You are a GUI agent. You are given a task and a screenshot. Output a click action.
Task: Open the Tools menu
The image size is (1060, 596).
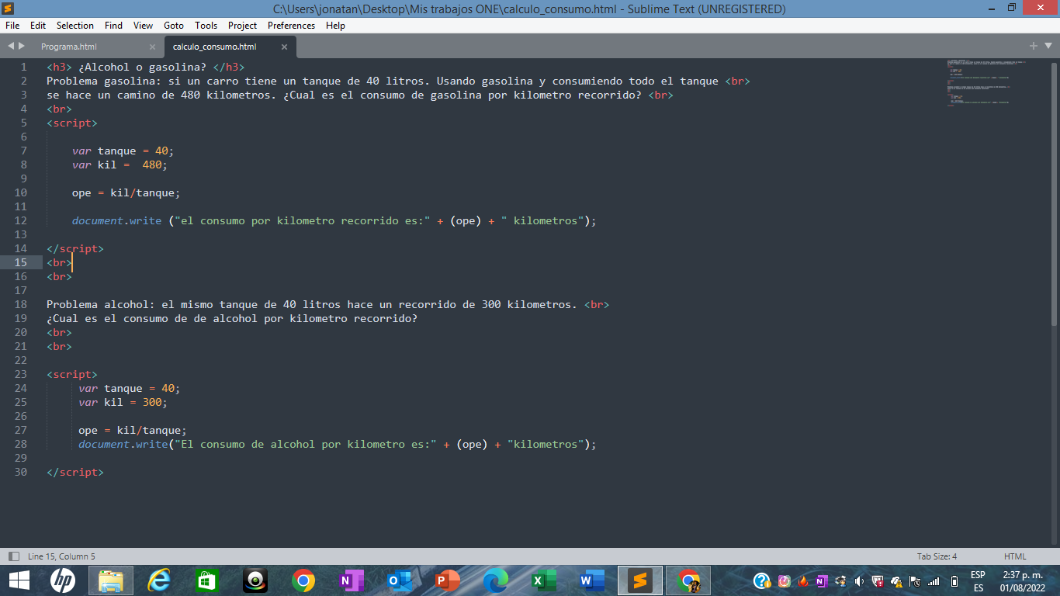pyautogui.click(x=206, y=26)
